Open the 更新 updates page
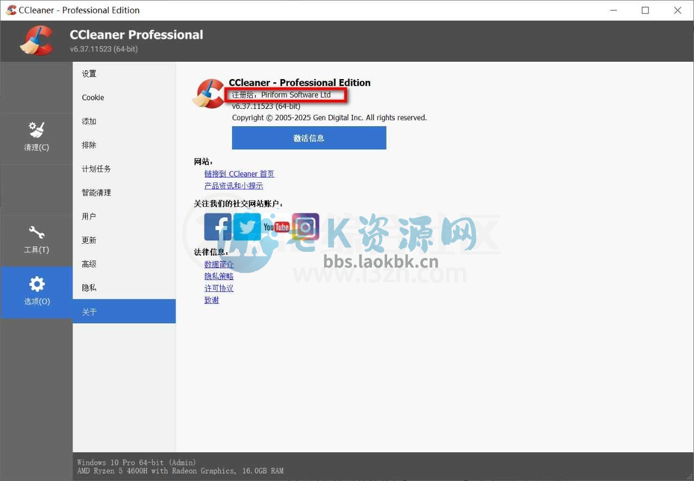Image resolution: width=694 pixels, height=481 pixels. pyautogui.click(x=124, y=240)
